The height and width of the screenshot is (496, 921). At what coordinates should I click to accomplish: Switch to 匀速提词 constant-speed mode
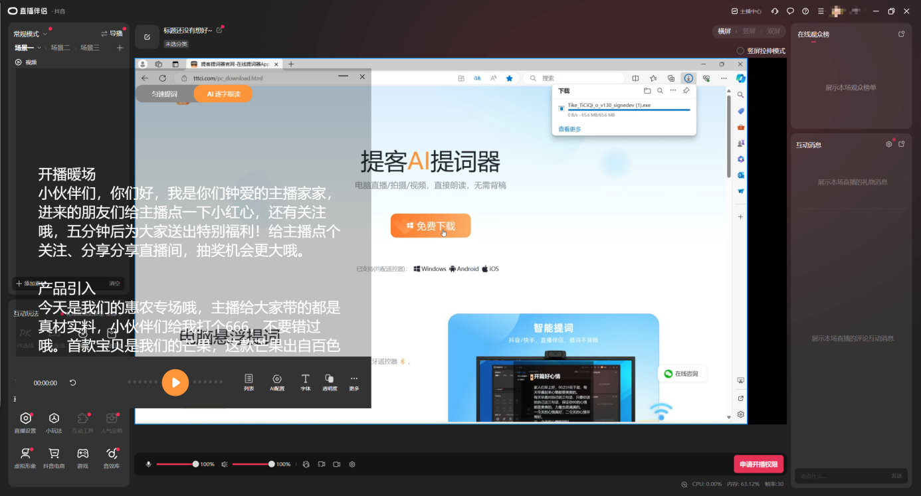(165, 94)
